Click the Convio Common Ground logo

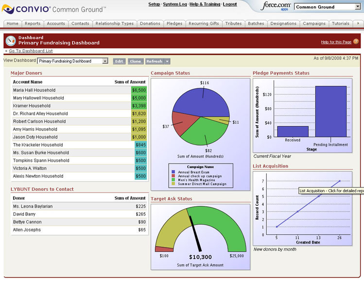tap(53, 9)
